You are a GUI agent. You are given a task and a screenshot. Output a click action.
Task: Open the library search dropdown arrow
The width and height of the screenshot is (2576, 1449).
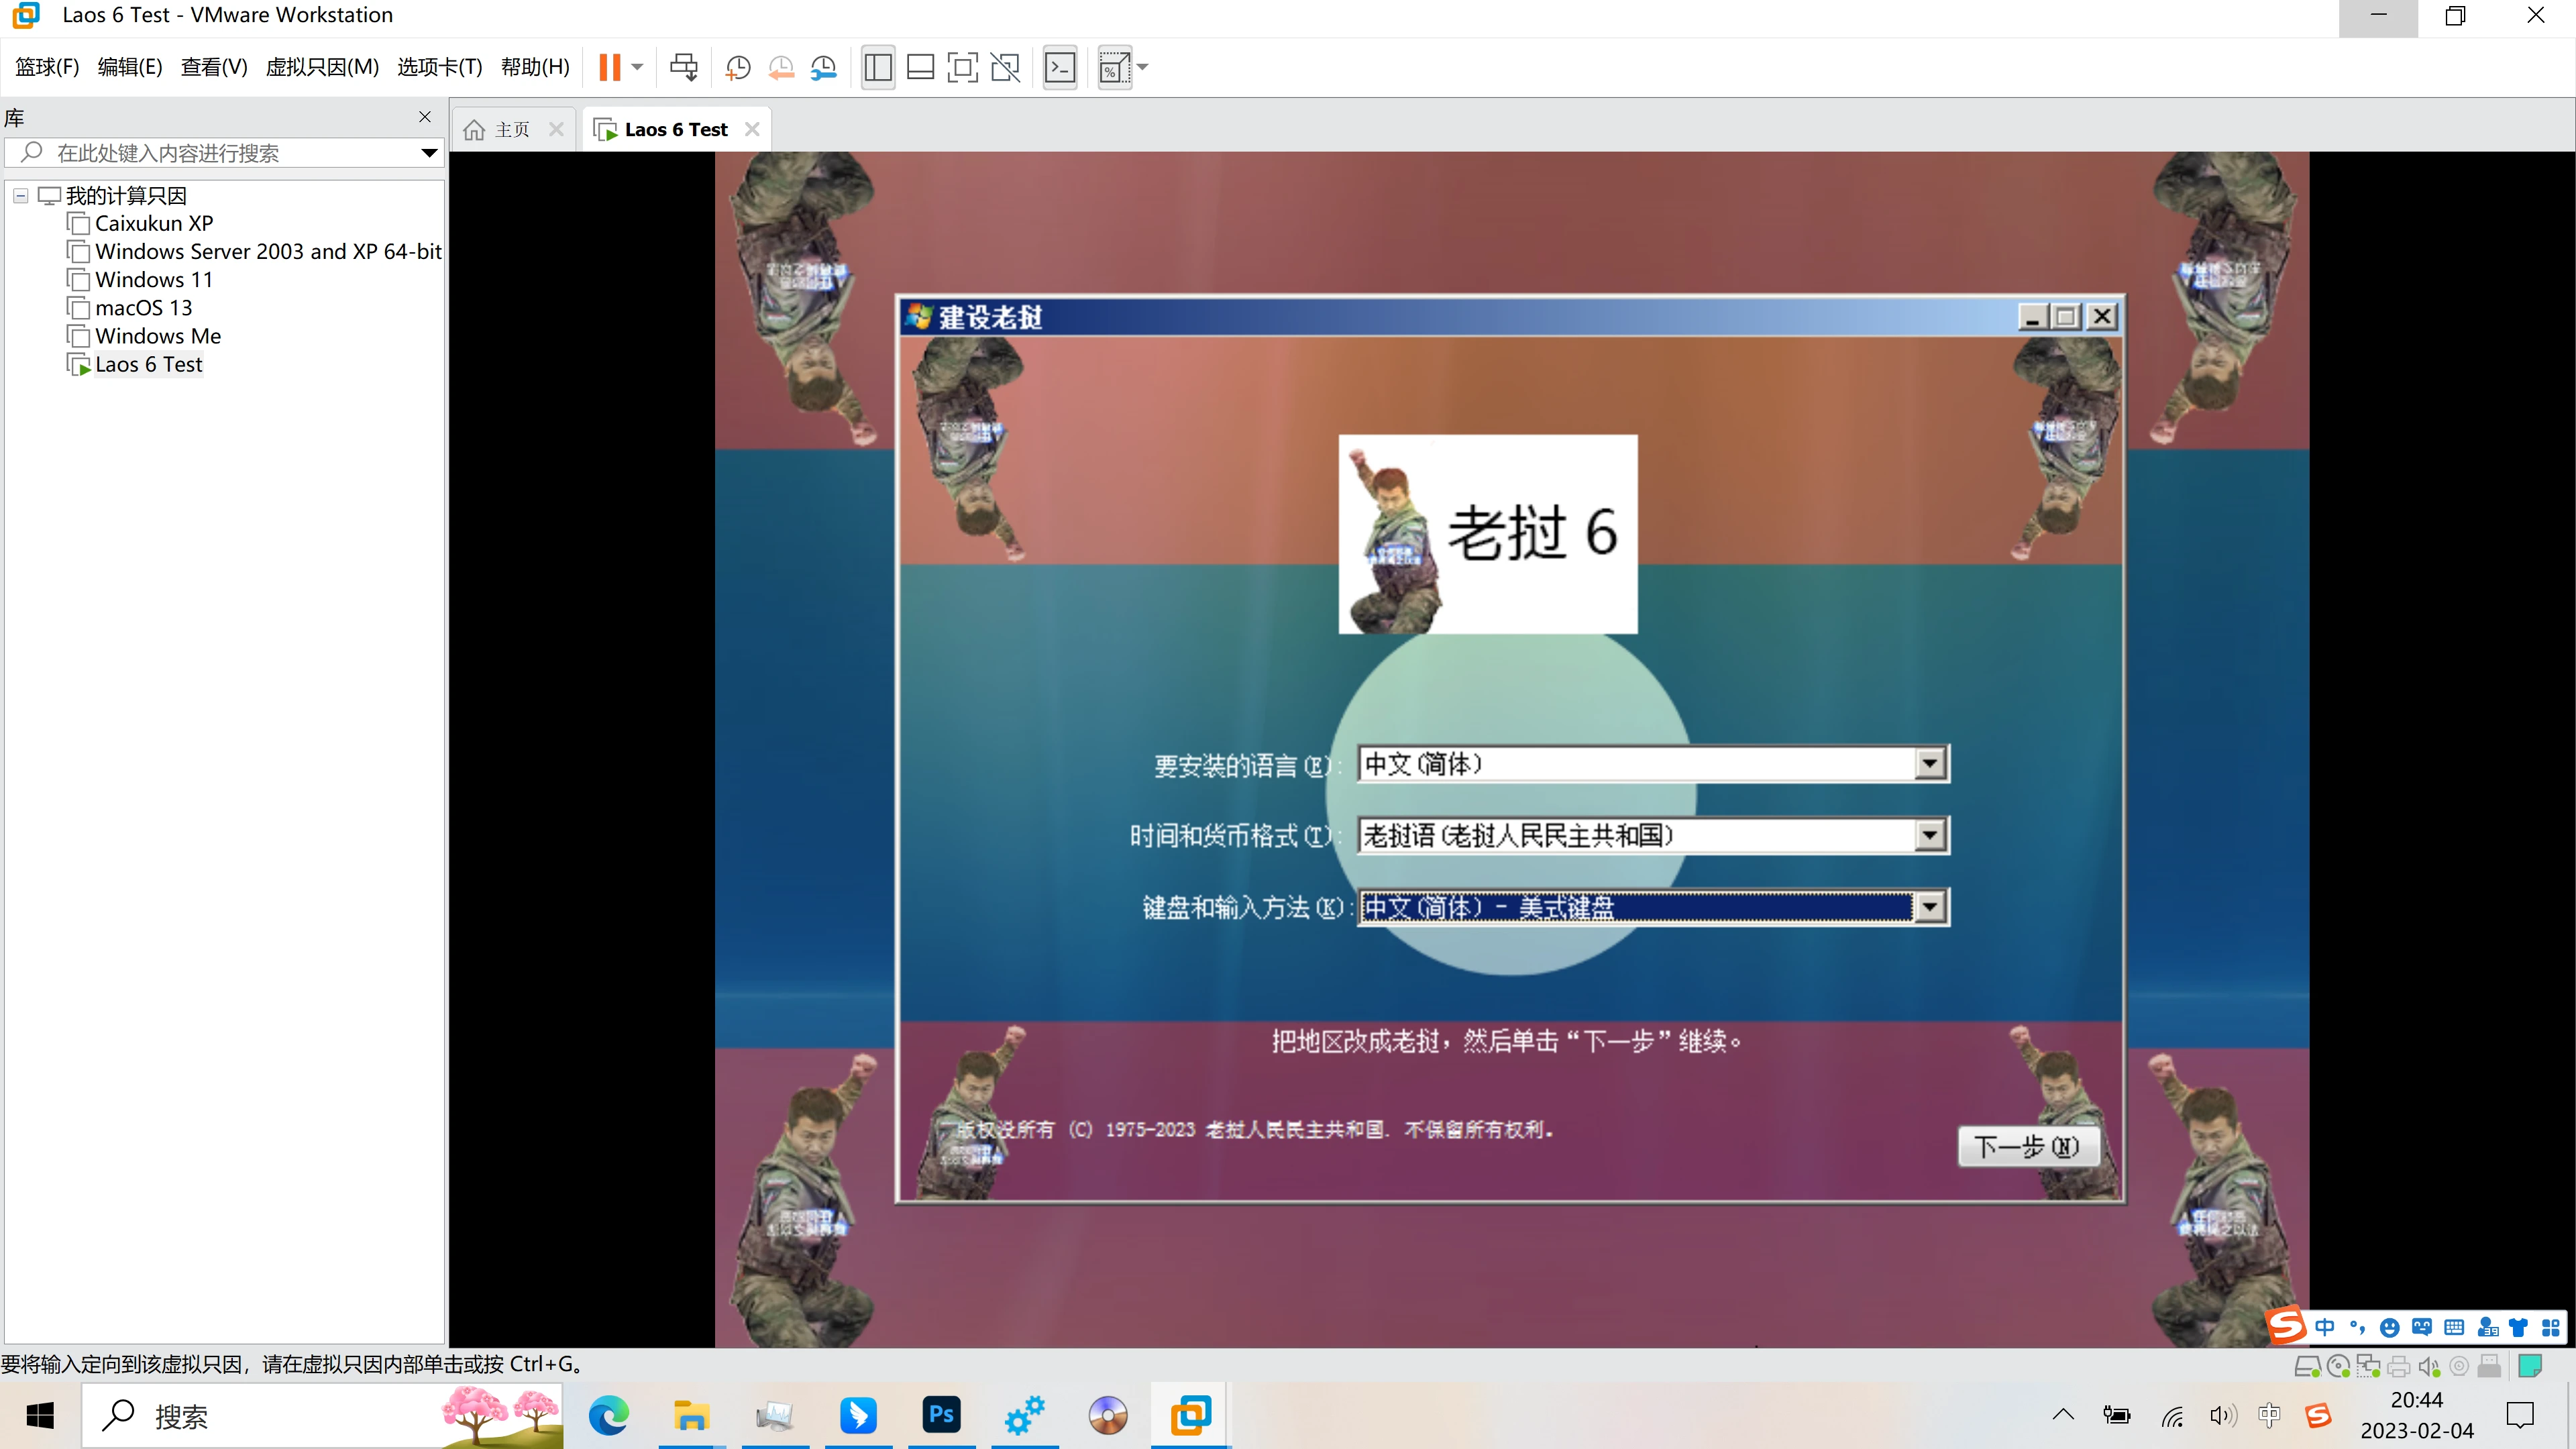[429, 153]
